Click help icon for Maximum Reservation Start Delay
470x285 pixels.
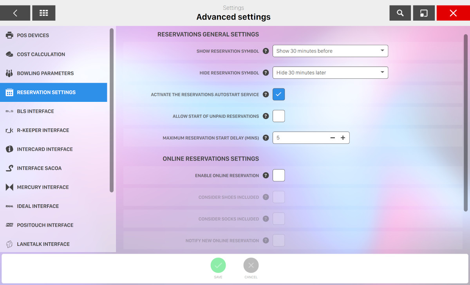pos(266,138)
